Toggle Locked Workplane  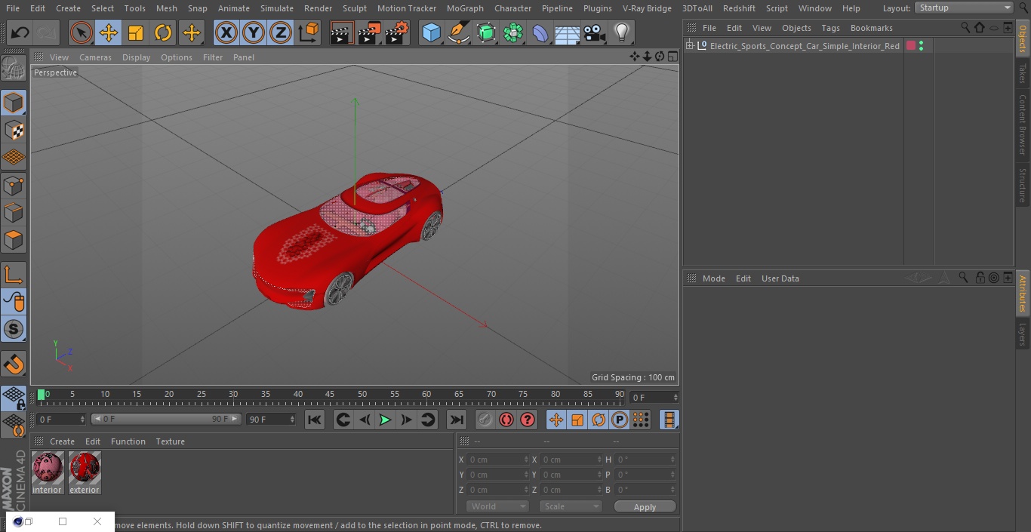[x=14, y=398]
